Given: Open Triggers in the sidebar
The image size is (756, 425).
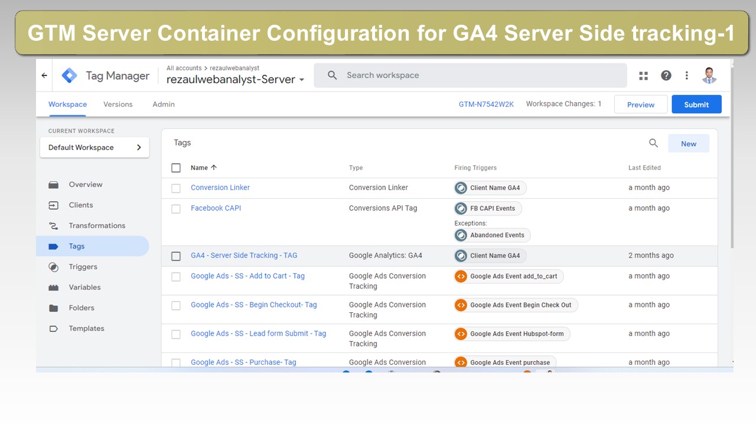Looking at the screenshot, I should (x=83, y=267).
